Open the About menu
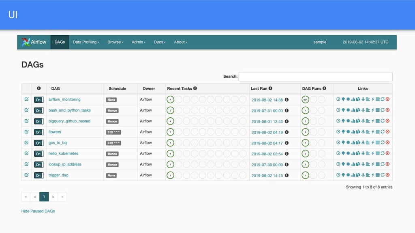415x233 pixels. click(180, 42)
